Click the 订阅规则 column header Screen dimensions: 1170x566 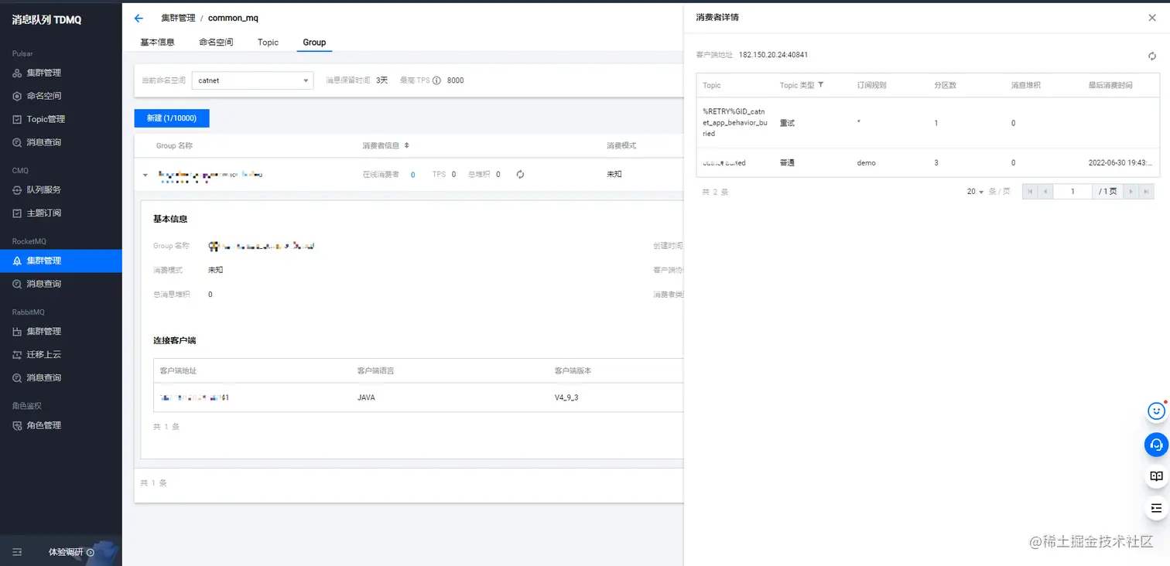[x=872, y=85]
